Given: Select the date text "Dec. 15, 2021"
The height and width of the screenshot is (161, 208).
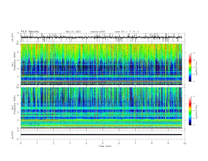Looking at the screenshot, I should pos(73,32).
